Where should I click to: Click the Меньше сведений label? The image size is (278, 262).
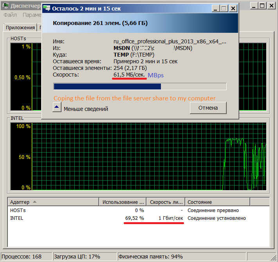pos(86,109)
